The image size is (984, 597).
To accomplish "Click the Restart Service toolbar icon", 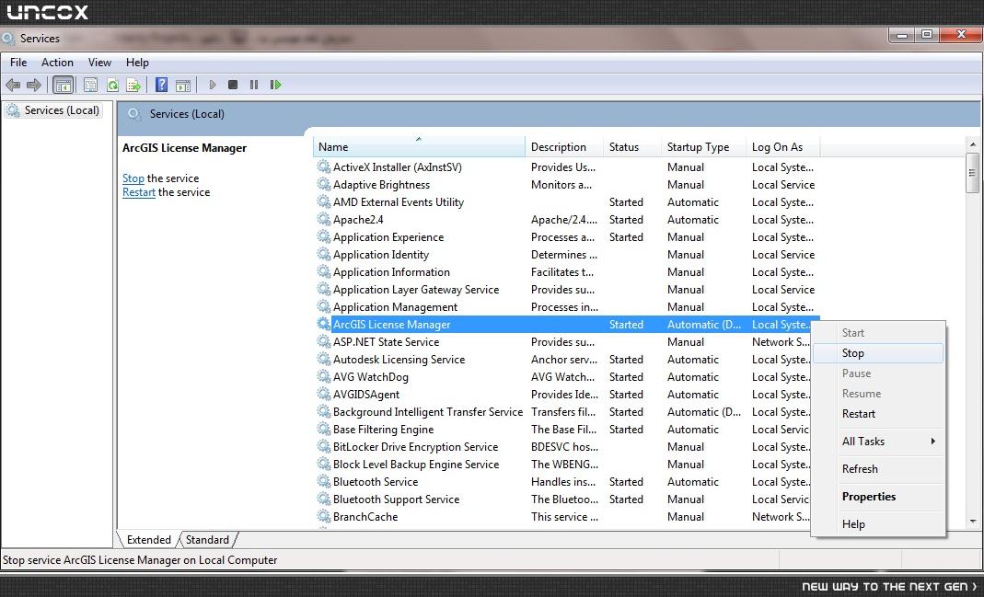I will click(275, 85).
